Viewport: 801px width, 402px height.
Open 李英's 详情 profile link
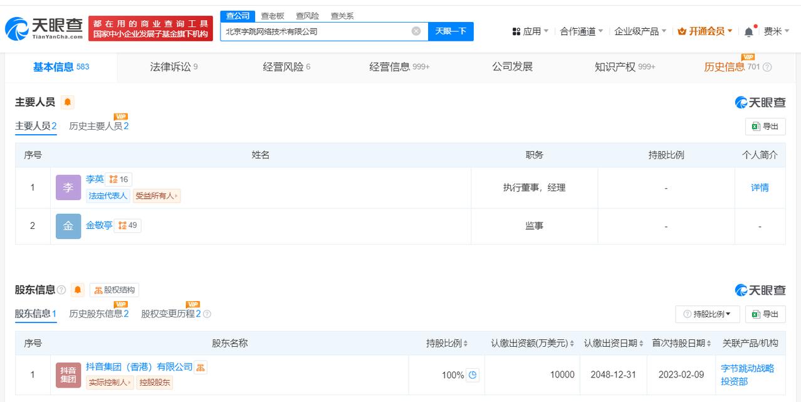click(760, 188)
